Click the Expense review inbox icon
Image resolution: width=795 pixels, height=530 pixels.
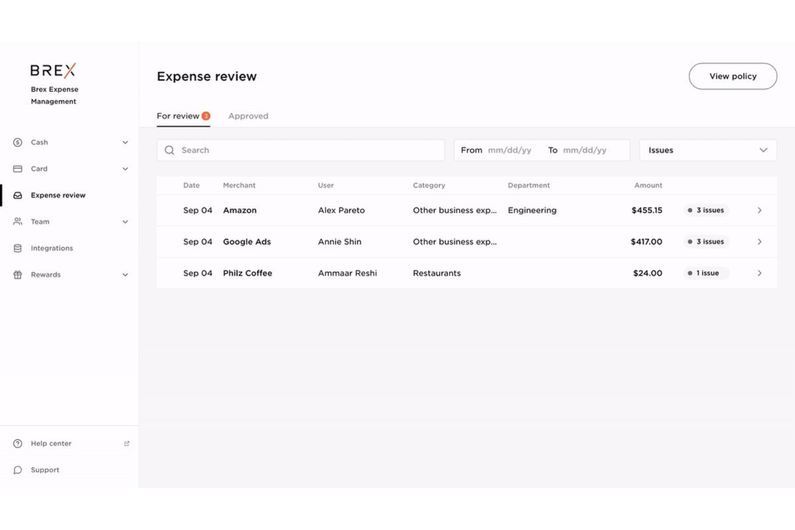(x=18, y=195)
